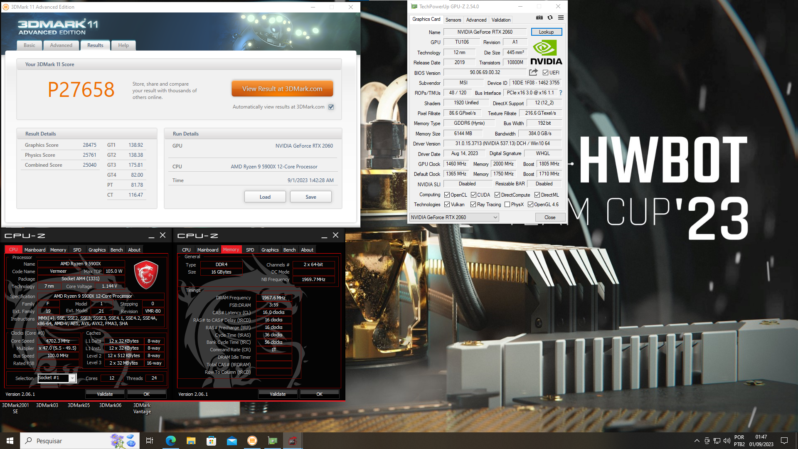Open the 3DMark05 desktop shortcut

click(x=79, y=405)
